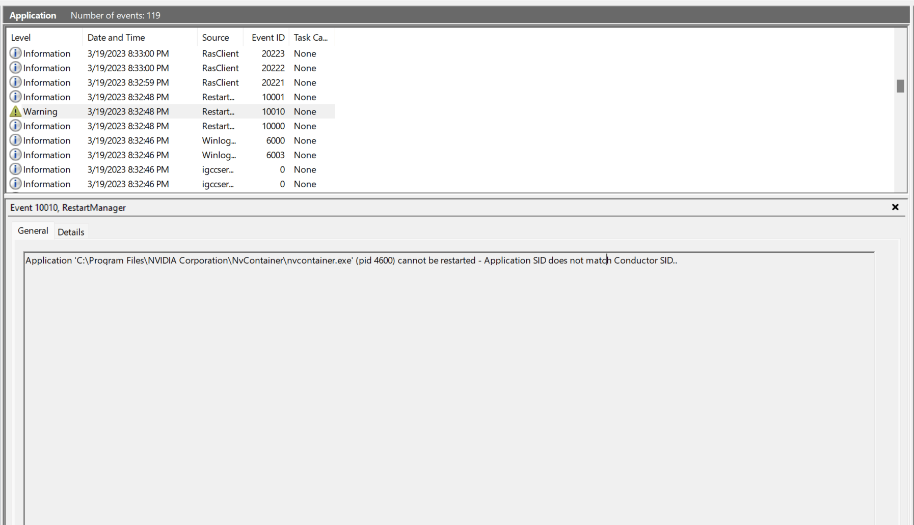Click the Source column header
Image resolution: width=914 pixels, height=525 pixels.
(x=220, y=38)
